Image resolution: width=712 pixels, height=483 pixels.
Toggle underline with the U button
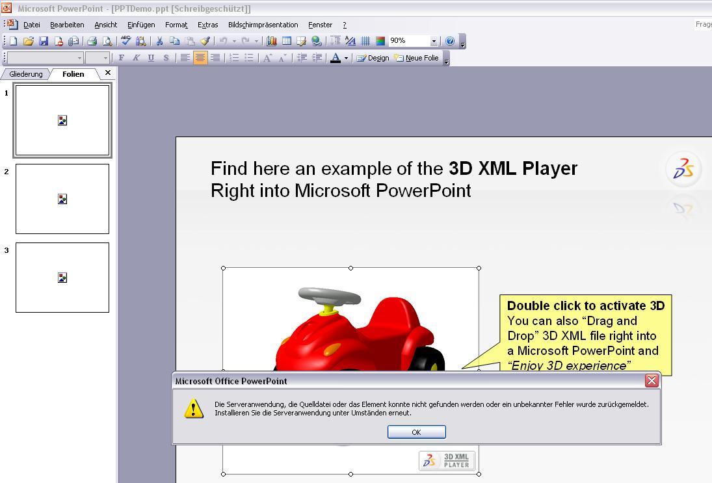click(152, 58)
